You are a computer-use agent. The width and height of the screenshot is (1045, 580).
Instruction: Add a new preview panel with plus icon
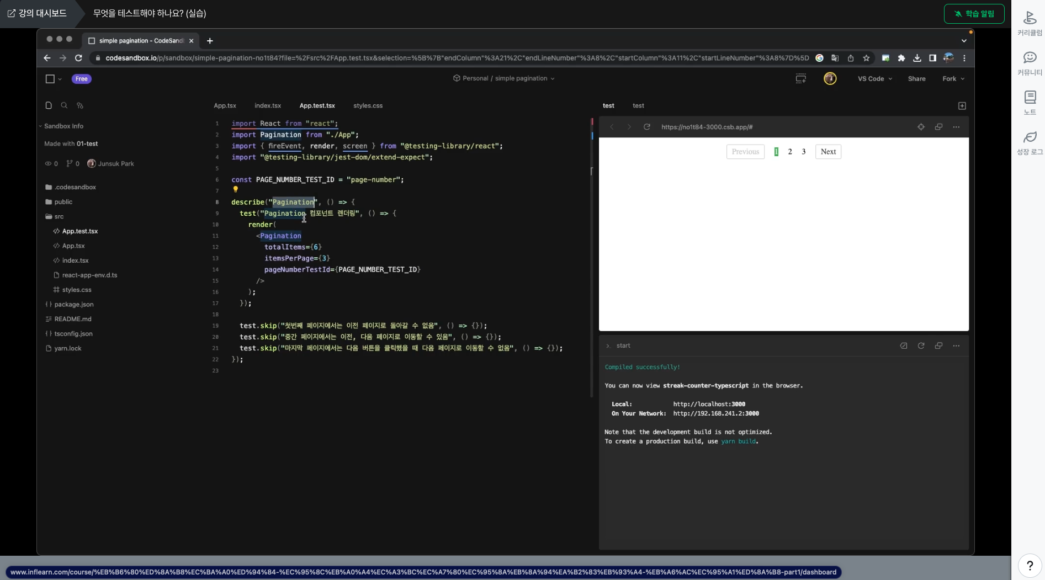point(962,105)
